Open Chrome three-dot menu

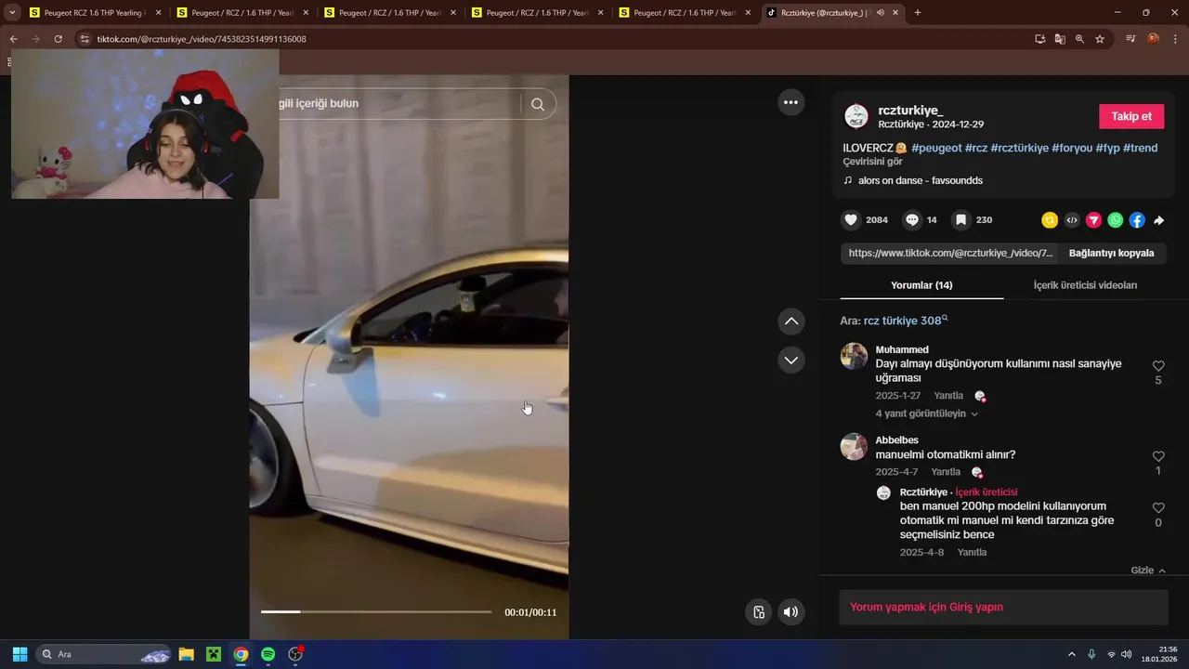coord(1176,39)
